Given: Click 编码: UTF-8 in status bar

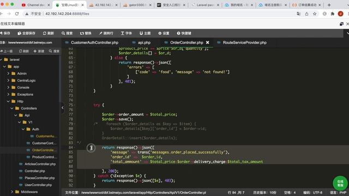Looking at the screenshot, I should tap(312, 192).
